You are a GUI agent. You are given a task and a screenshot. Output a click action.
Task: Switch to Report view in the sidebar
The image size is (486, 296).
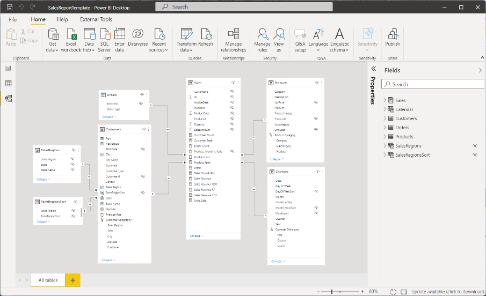(x=8, y=69)
